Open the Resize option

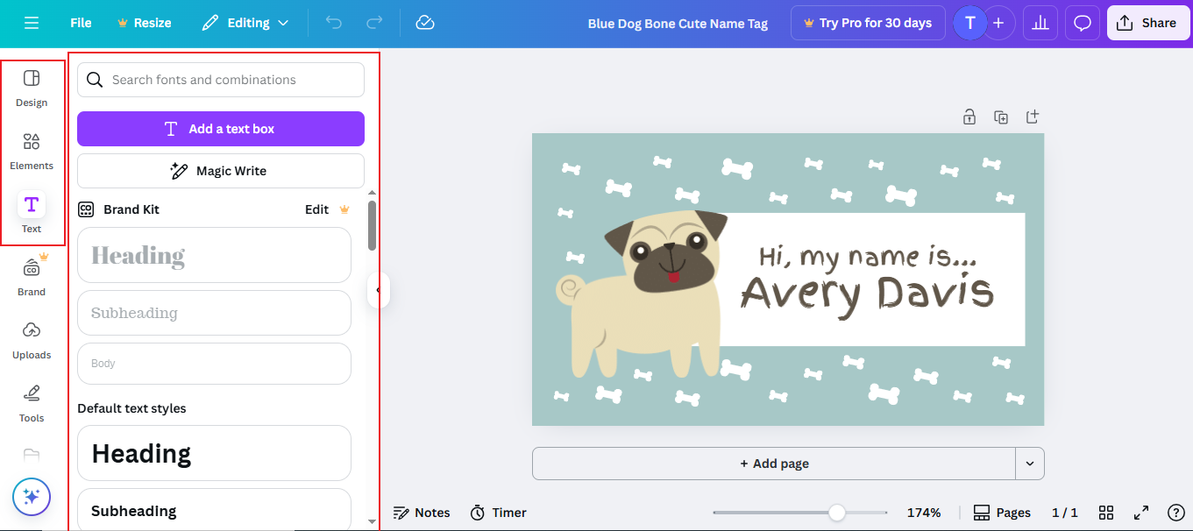click(x=144, y=23)
